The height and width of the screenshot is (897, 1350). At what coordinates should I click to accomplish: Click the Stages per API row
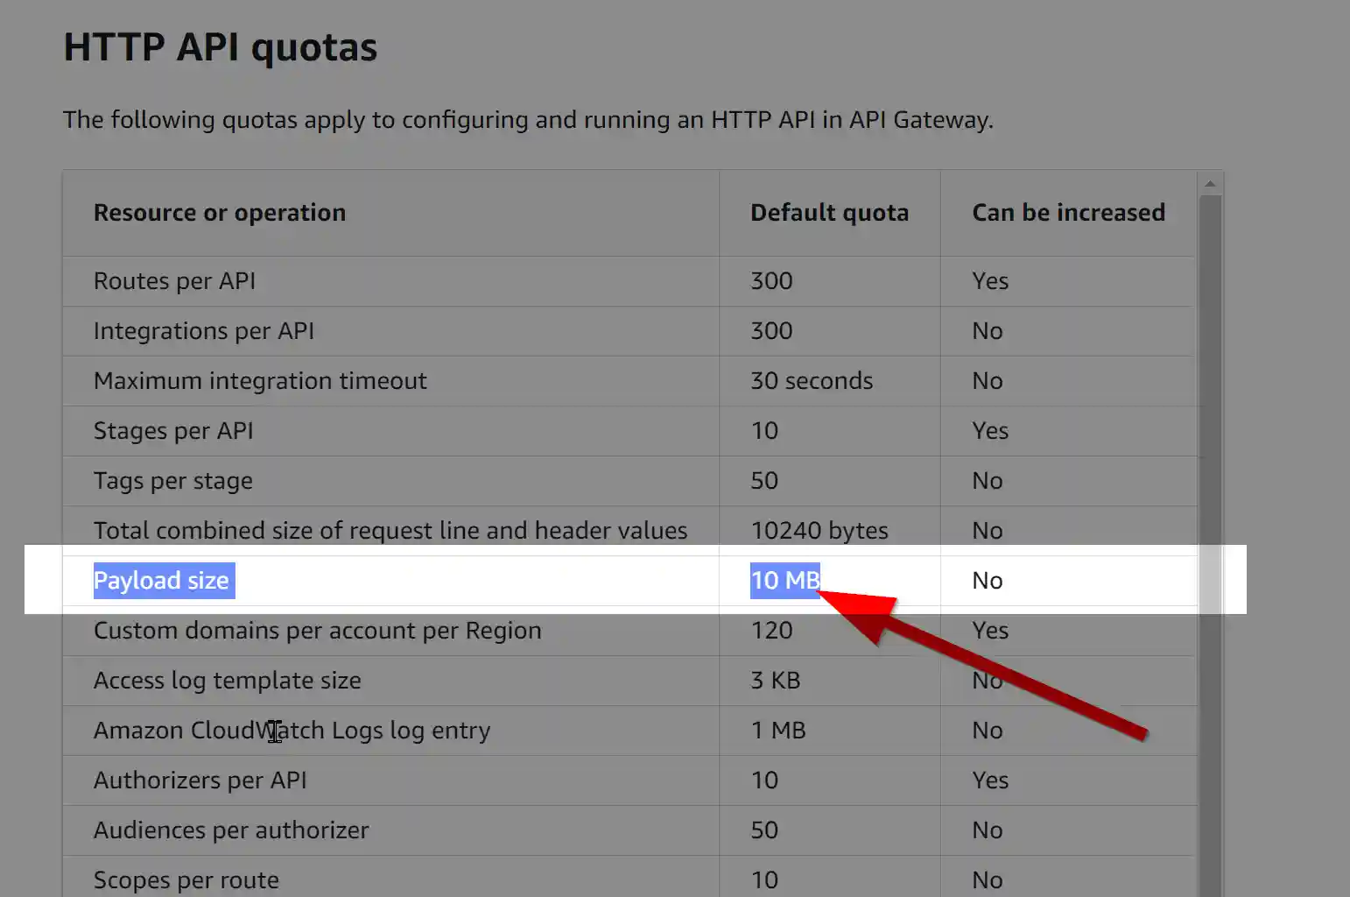point(173,430)
